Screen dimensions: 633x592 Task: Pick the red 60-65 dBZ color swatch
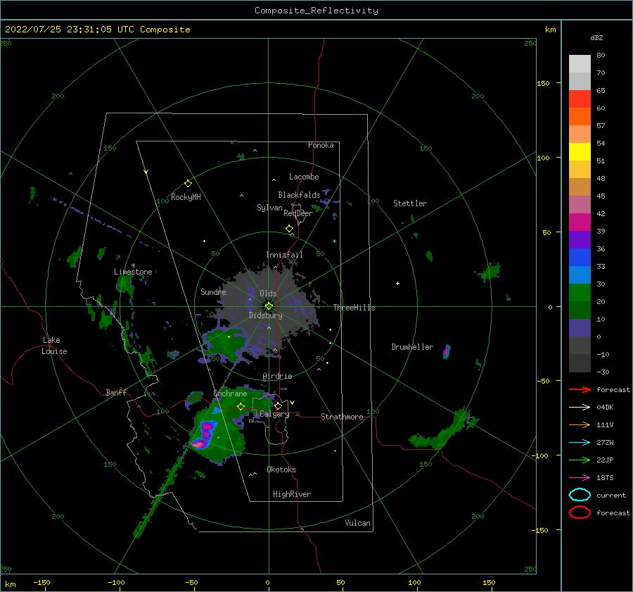(580, 99)
